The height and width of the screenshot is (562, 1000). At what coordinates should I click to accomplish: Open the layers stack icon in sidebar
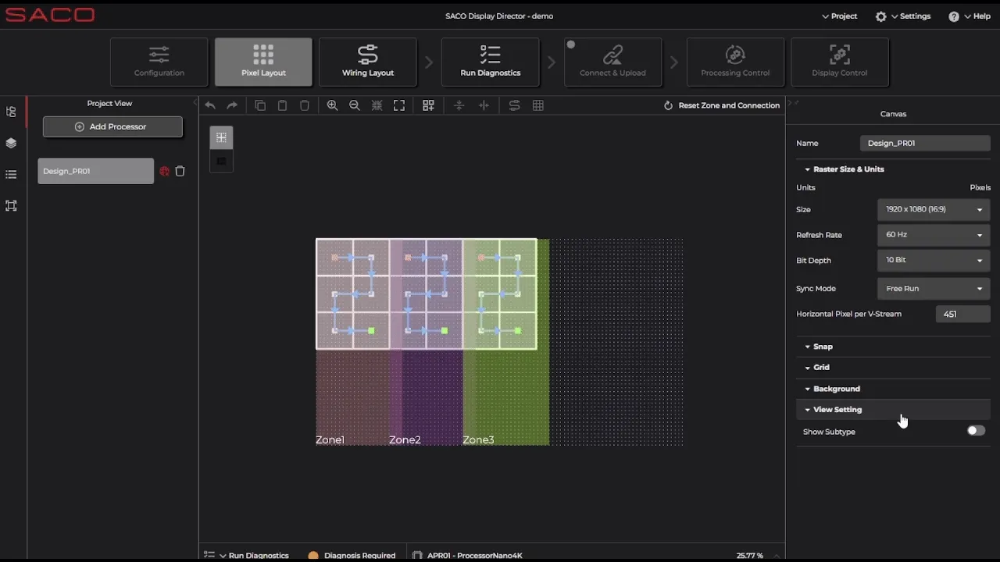(x=11, y=143)
